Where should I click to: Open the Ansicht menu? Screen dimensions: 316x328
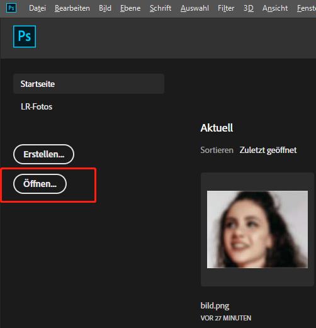(x=275, y=8)
